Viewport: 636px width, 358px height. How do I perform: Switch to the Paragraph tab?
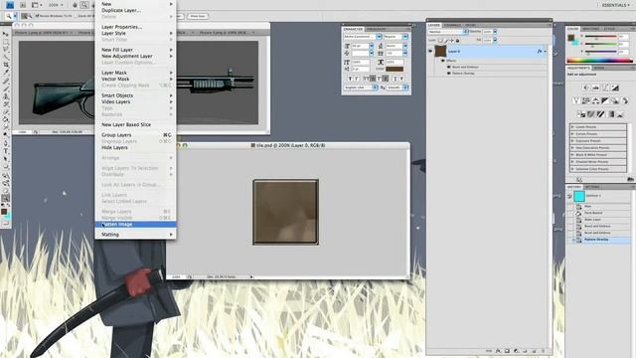click(376, 29)
